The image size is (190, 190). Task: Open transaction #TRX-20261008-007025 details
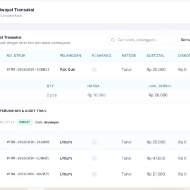(95, 174)
